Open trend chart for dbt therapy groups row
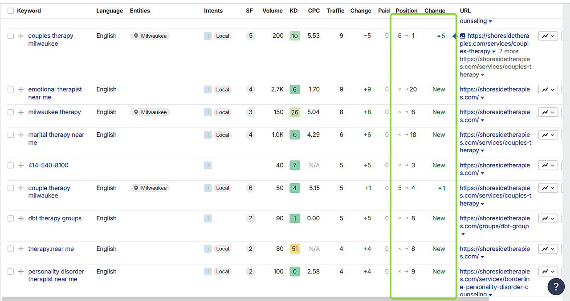The width and height of the screenshot is (570, 301). point(548,218)
